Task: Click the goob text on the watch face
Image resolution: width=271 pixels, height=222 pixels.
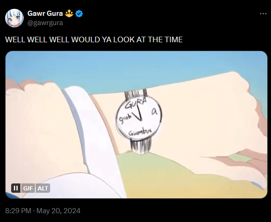Action: pos(125,119)
